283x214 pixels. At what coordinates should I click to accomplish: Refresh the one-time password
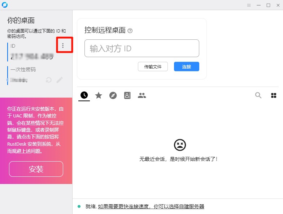[x=49, y=80]
